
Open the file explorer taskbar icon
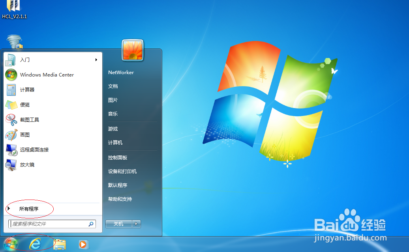click(60, 245)
